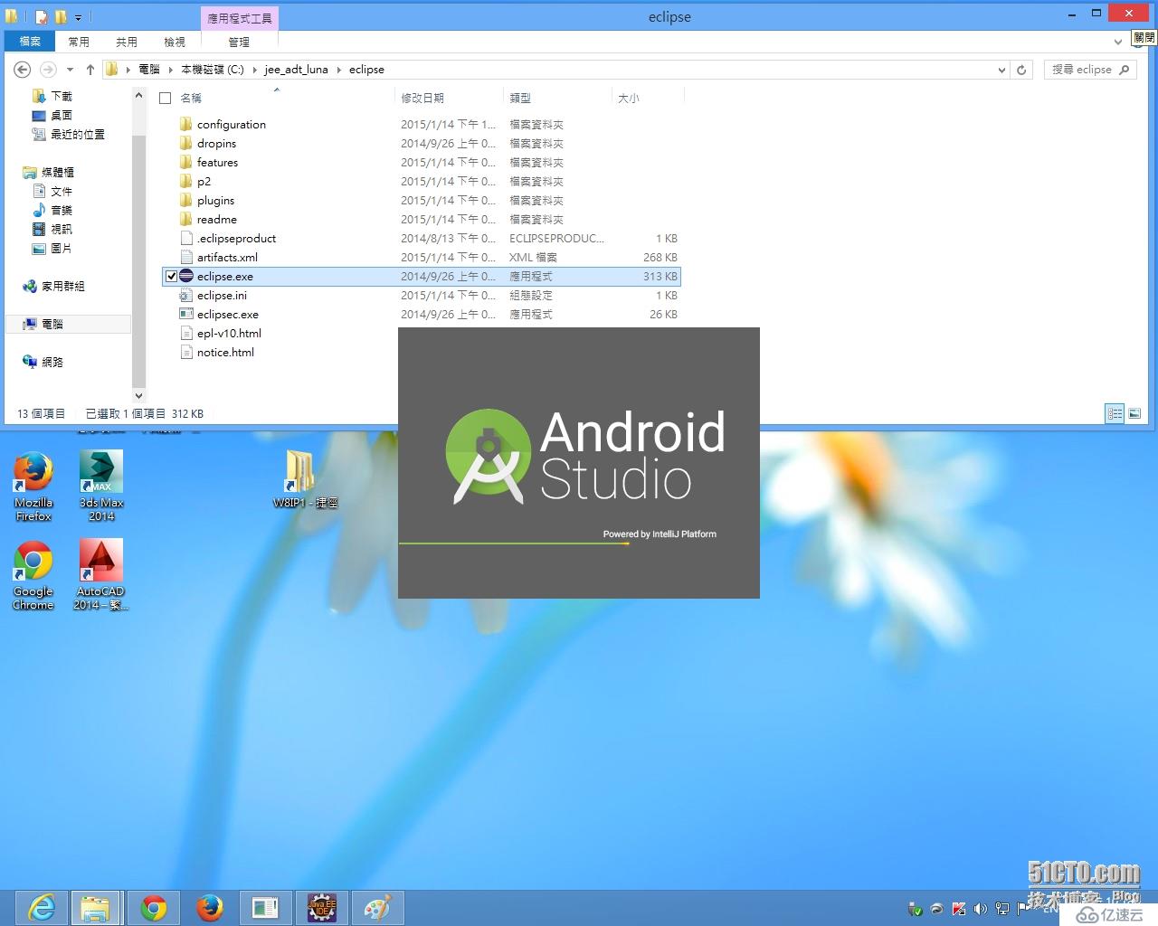The width and height of the screenshot is (1158, 926).
Task: Click the W8IP1 shortcut folder on desktop
Action: click(x=305, y=479)
